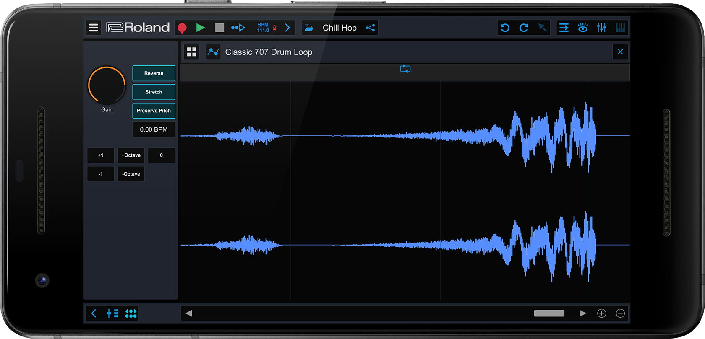Redo the last undone action
The image size is (705, 339).
[524, 28]
